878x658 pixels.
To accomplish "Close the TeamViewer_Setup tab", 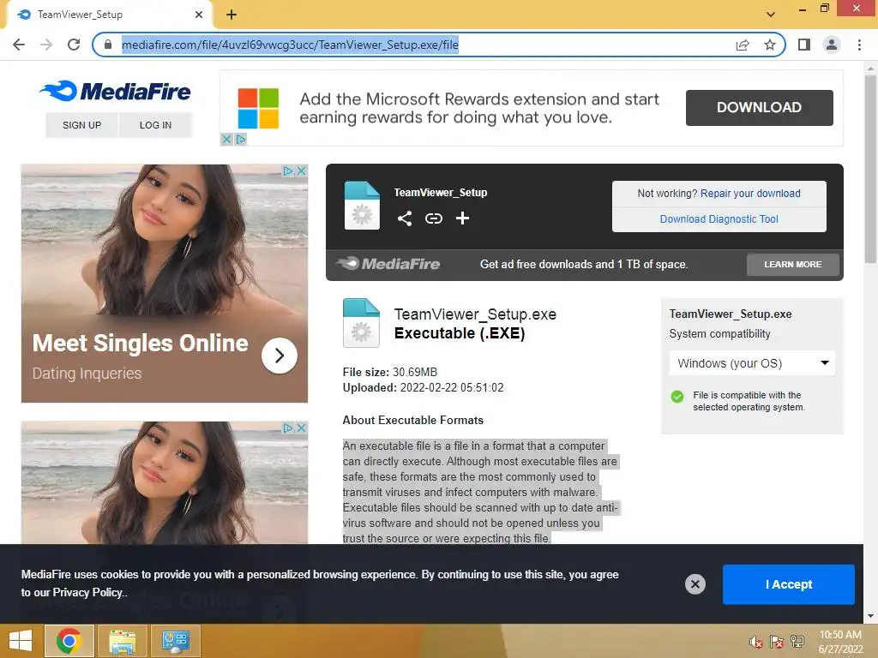I will (199, 15).
